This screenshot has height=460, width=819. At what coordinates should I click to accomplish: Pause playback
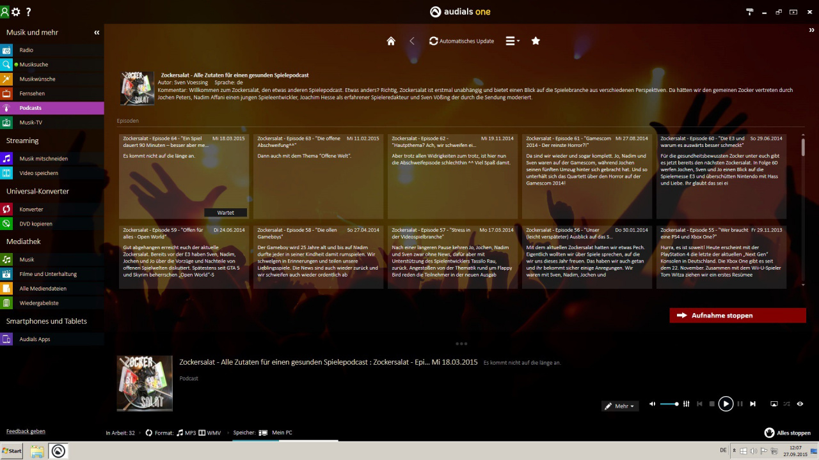740,404
